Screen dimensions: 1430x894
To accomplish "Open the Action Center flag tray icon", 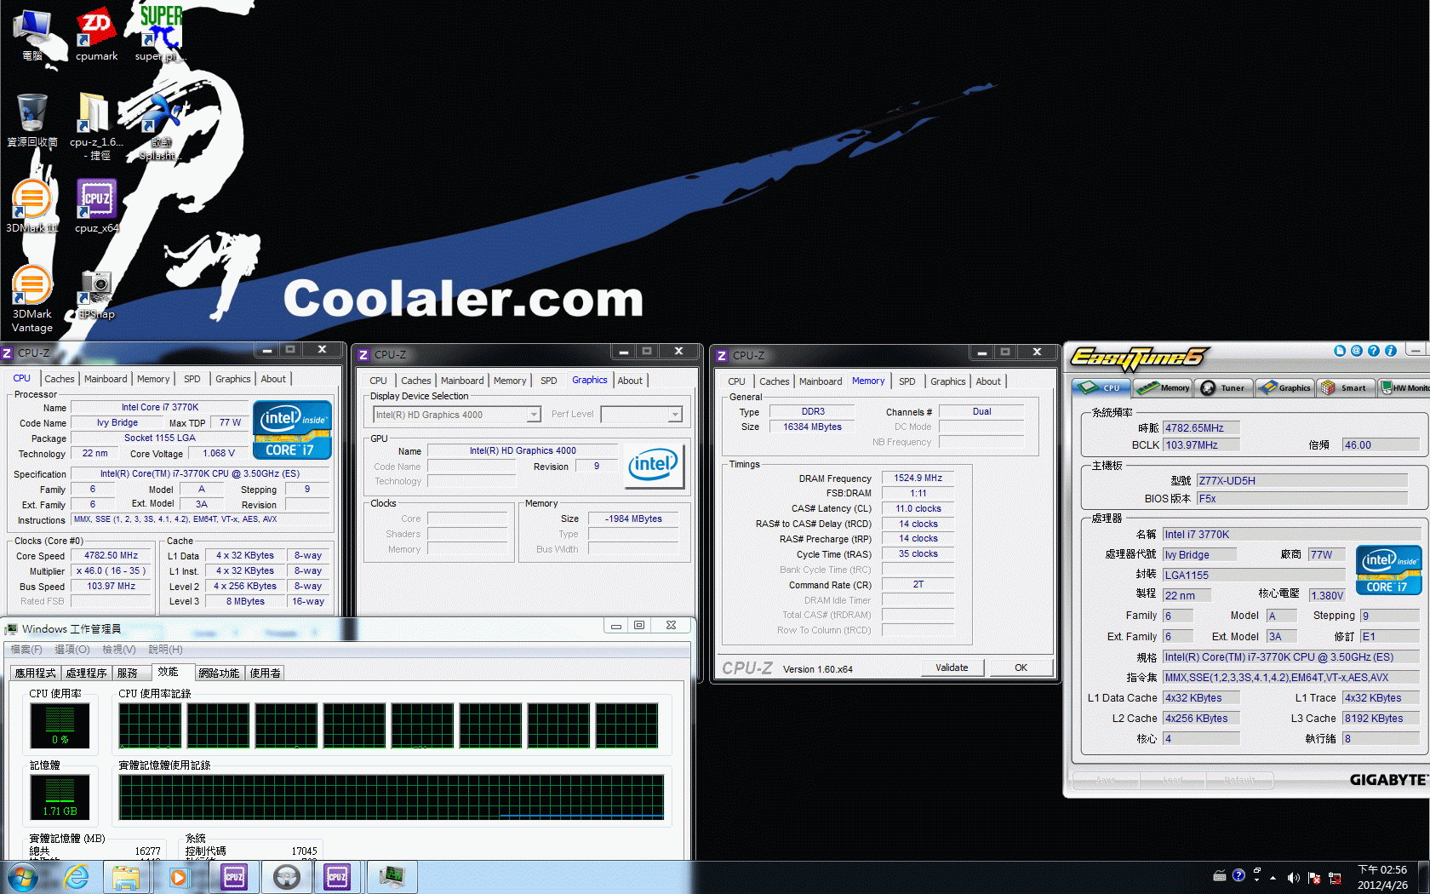I will click(x=1313, y=878).
